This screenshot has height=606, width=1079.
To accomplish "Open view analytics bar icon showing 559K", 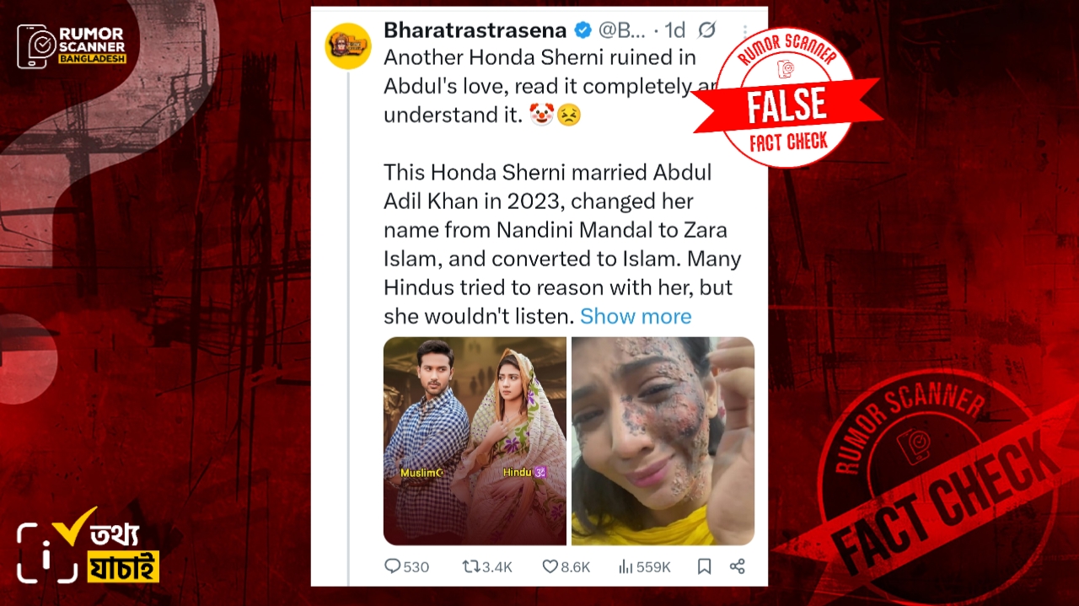I will coord(625,566).
